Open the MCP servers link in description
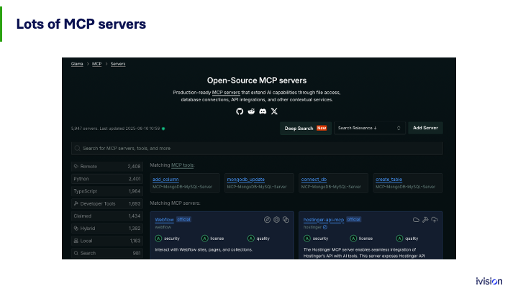 click(x=226, y=93)
